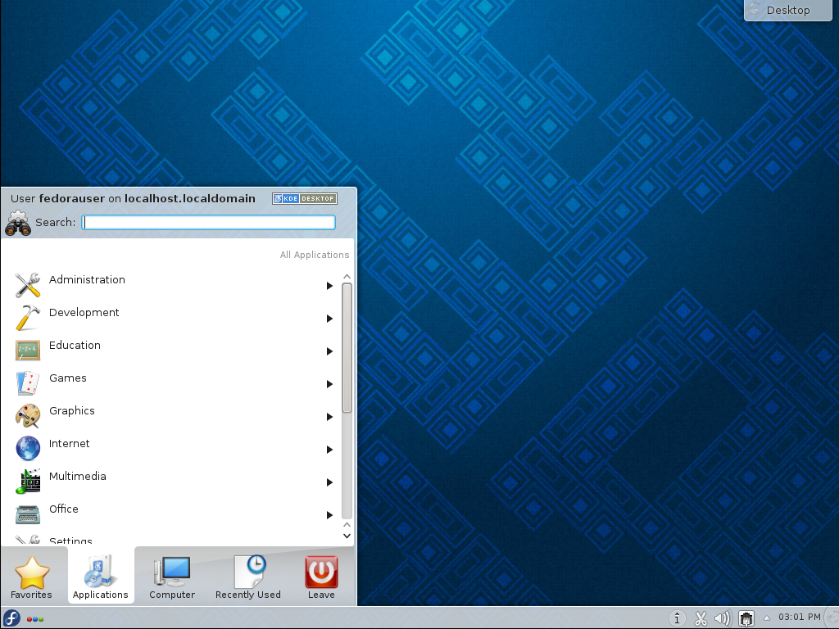Click the Internet globe icon
The width and height of the screenshot is (839, 629).
(27, 449)
